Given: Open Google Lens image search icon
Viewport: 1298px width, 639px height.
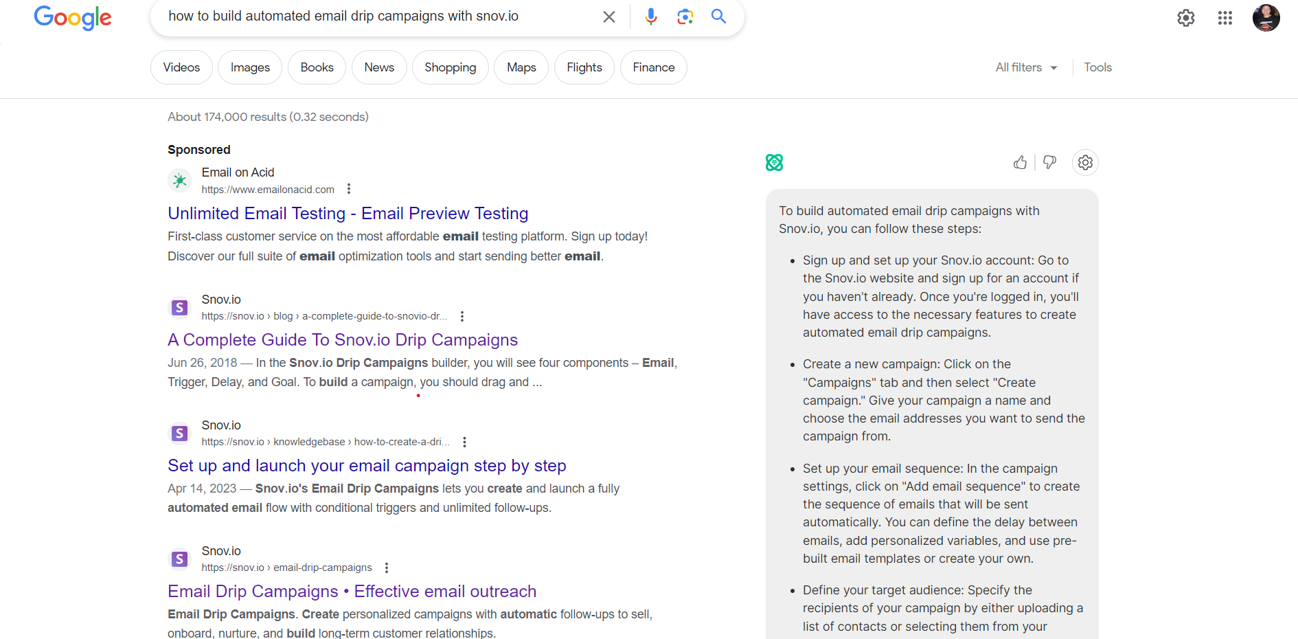Looking at the screenshot, I should pyautogui.click(x=685, y=16).
